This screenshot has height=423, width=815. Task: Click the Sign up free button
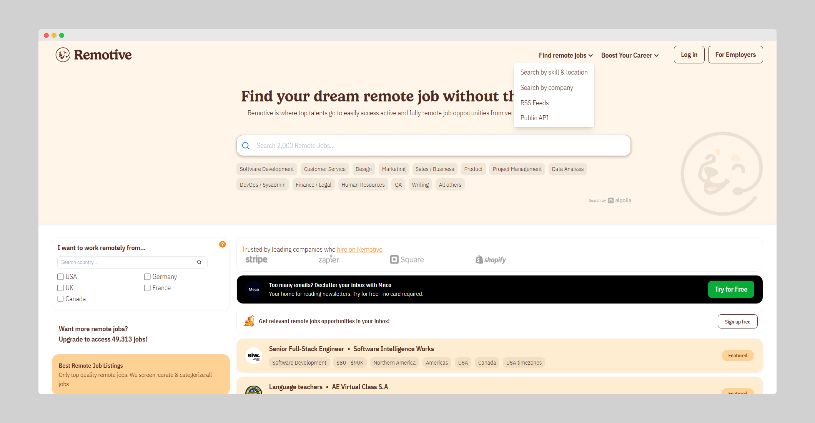coord(737,322)
